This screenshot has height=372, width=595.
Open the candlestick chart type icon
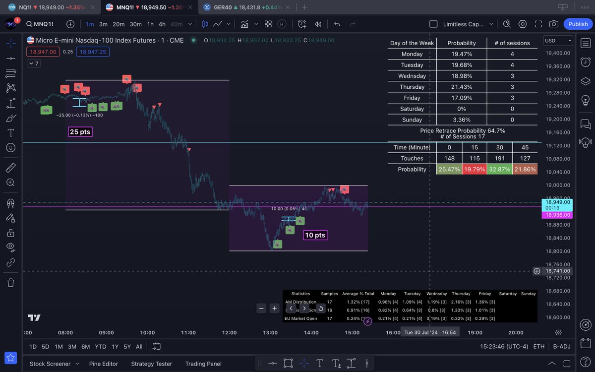[205, 24]
